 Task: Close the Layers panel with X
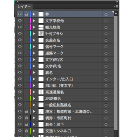pyautogui.click(x=18, y=2)
